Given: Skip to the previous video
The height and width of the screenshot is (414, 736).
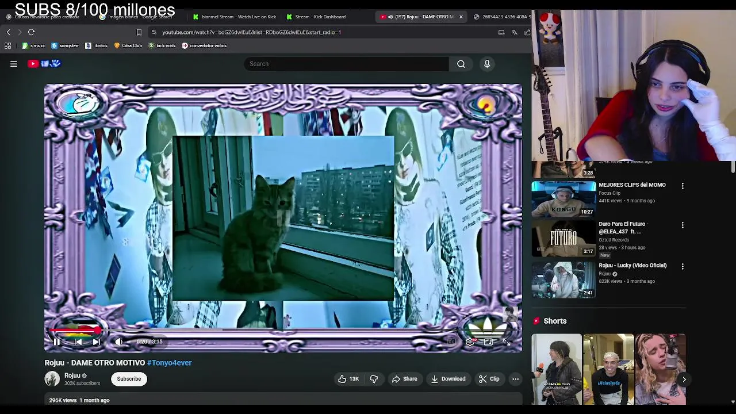Looking at the screenshot, I should pos(78,342).
